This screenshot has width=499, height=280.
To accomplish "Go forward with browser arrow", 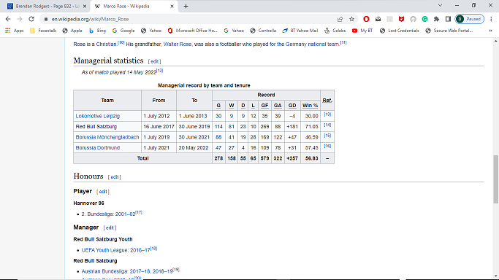I will (x=20, y=19).
